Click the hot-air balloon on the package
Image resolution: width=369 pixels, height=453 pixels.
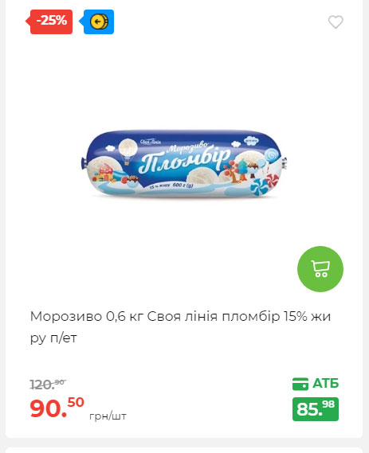point(128,151)
